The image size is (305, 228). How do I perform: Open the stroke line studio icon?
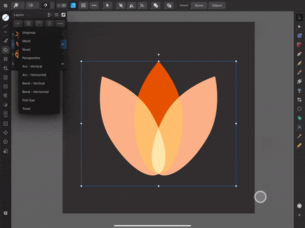pyautogui.click(x=6, y=27)
